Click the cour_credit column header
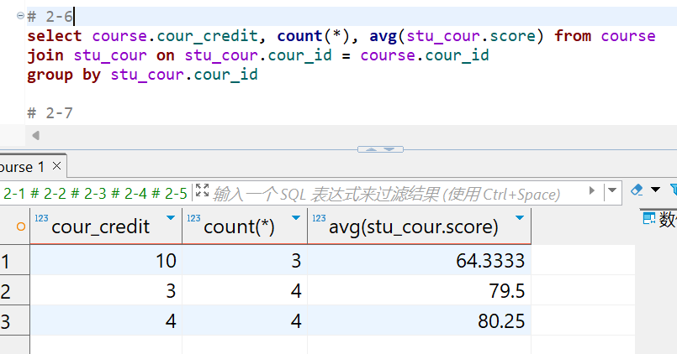The height and width of the screenshot is (354, 677). click(x=100, y=226)
